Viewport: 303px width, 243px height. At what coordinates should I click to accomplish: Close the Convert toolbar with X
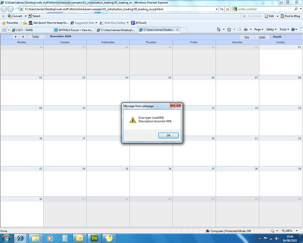point(3,16)
